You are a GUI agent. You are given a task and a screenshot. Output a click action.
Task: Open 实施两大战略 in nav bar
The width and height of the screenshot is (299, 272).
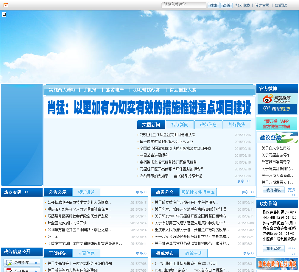(x=62, y=90)
